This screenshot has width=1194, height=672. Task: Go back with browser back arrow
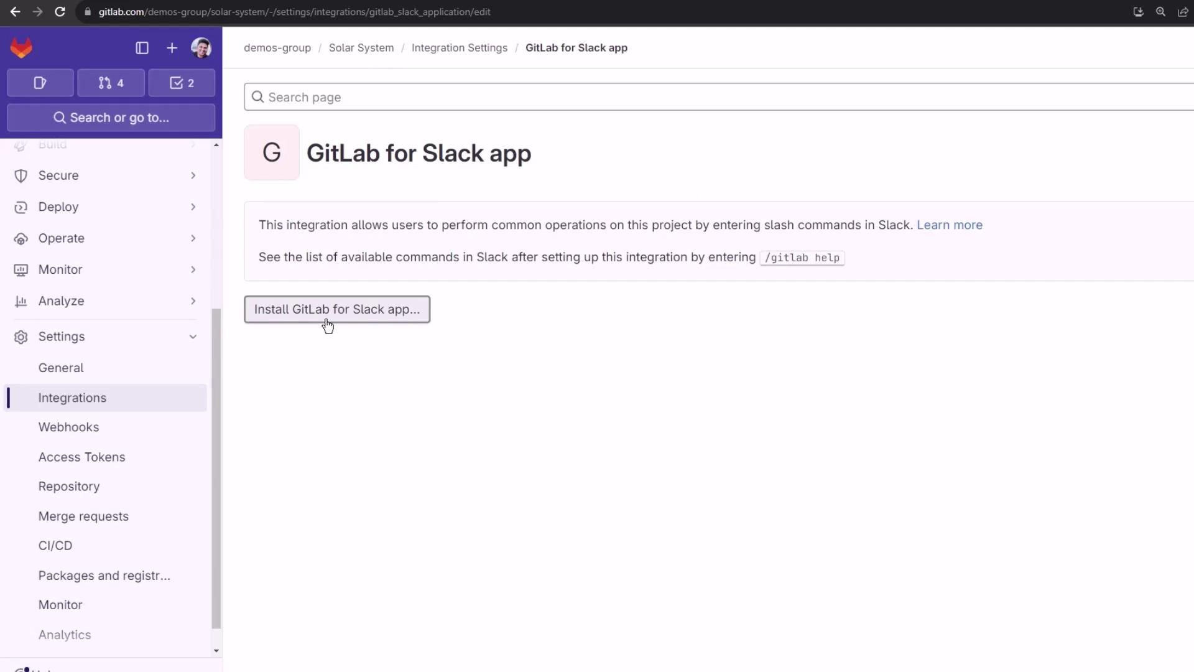[15, 12]
